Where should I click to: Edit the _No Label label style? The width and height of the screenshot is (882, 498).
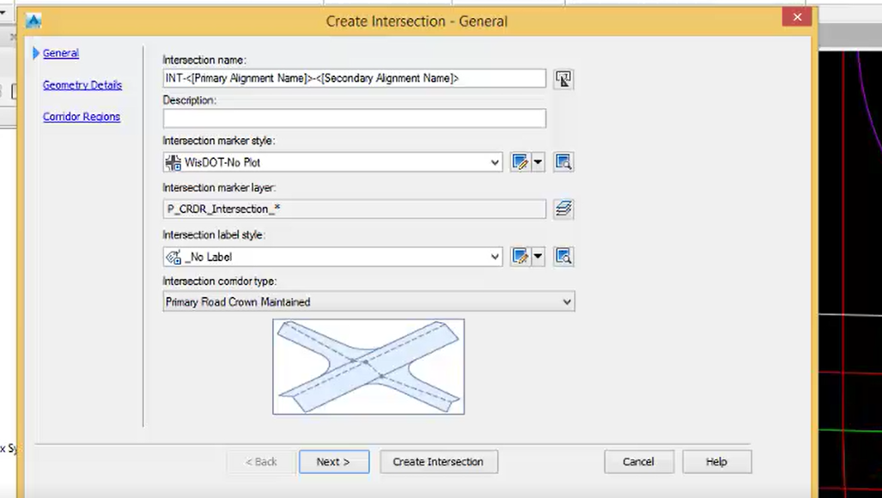pos(520,257)
